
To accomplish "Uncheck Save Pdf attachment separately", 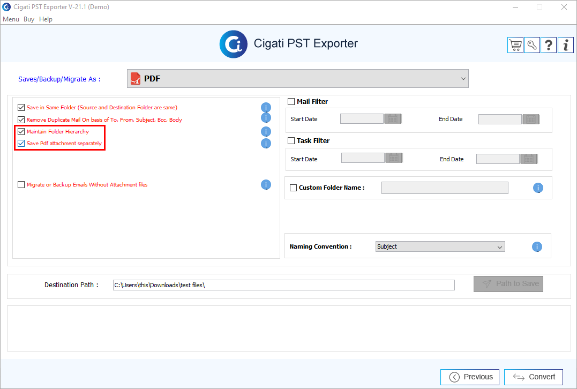I will [x=21, y=143].
